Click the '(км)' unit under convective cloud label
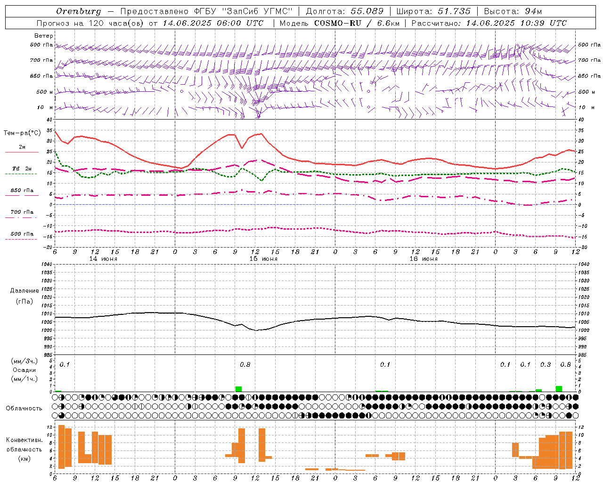603x482 pixels. pos(24,458)
